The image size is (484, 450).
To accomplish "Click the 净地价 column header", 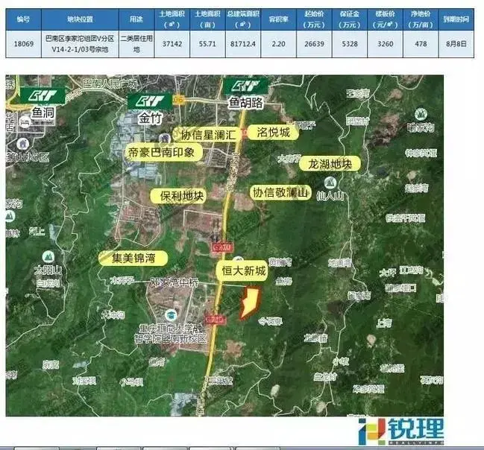I will [421, 19].
